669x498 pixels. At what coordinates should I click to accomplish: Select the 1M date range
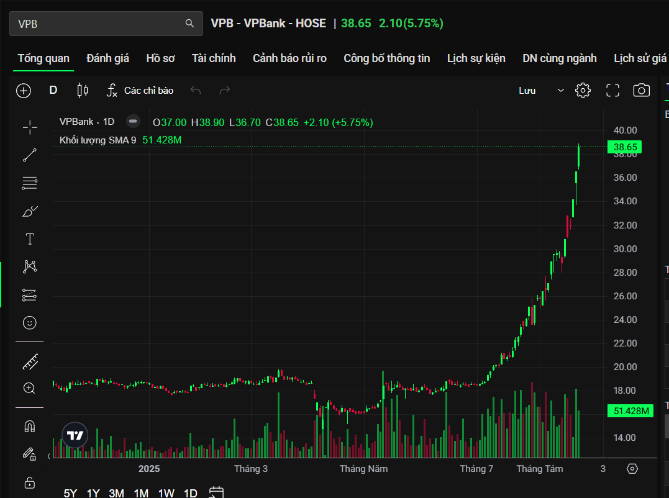(x=141, y=493)
